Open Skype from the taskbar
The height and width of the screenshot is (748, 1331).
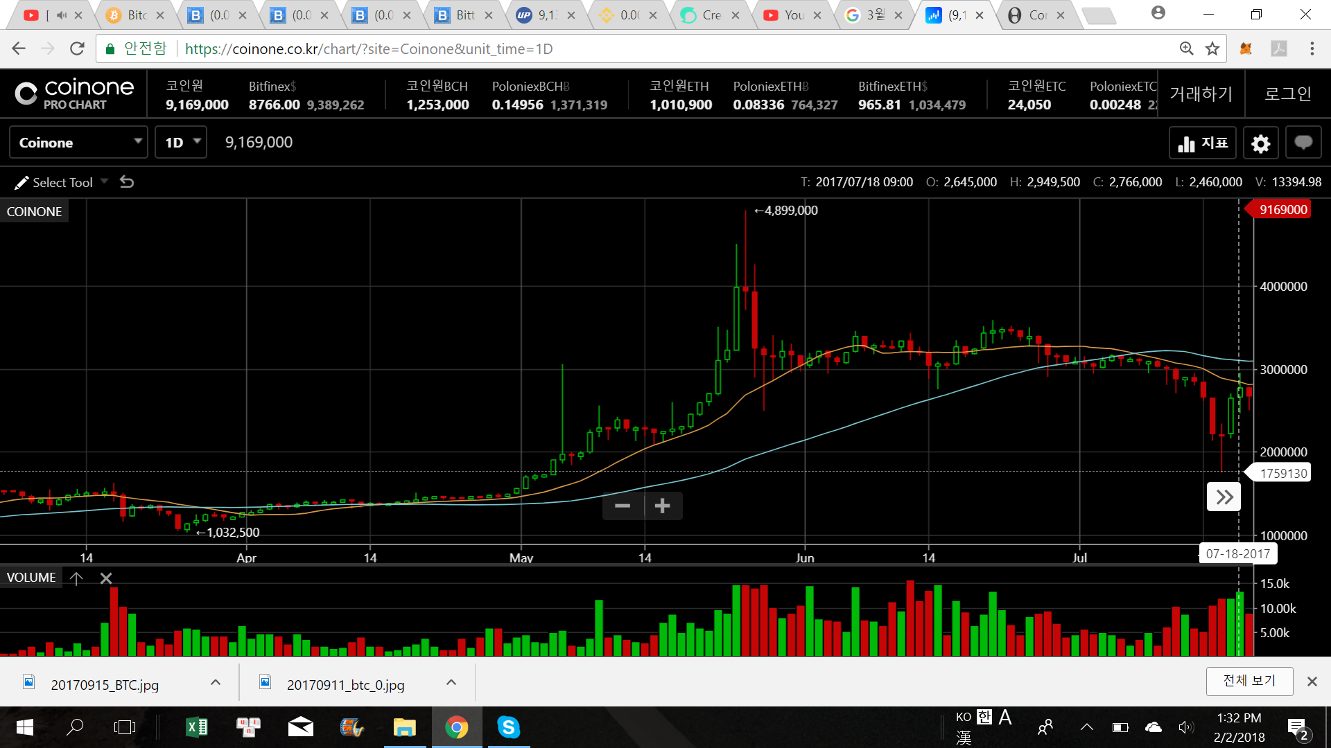[x=508, y=727]
